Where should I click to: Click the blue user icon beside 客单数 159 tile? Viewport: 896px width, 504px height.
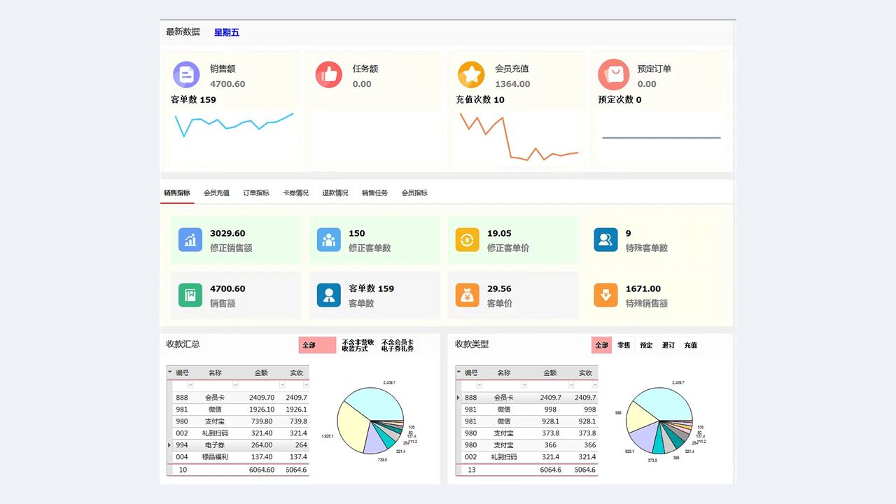click(x=328, y=295)
